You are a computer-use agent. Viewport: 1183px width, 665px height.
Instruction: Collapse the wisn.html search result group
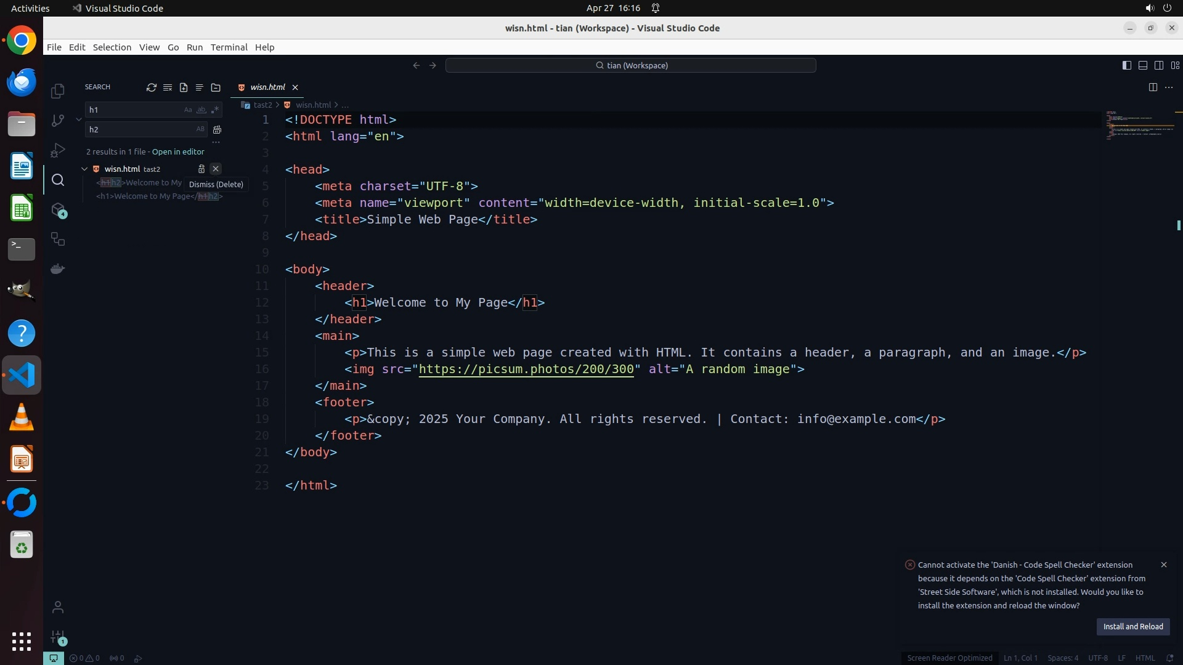pyautogui.click(x=84, y=169)
